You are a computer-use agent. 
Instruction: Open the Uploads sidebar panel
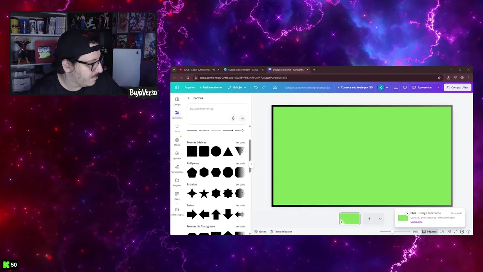177,155
